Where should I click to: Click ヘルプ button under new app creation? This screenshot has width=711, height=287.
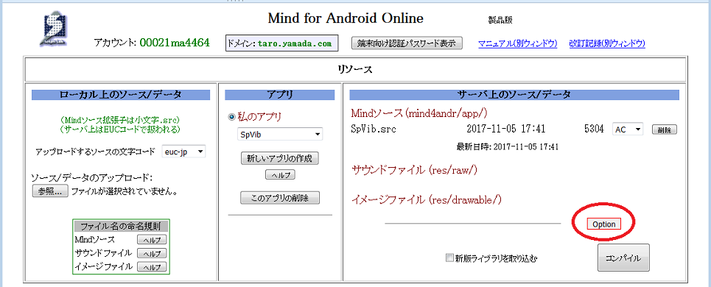[x=280, y=174]
